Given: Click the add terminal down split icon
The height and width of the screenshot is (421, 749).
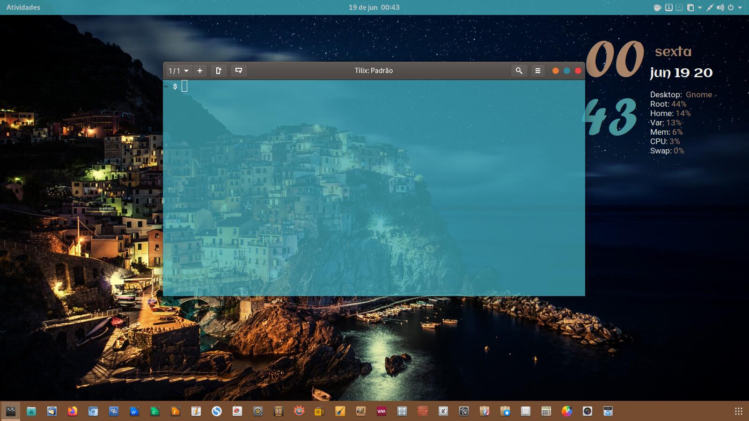Looking at the screenshot, I should click(239, 71).
